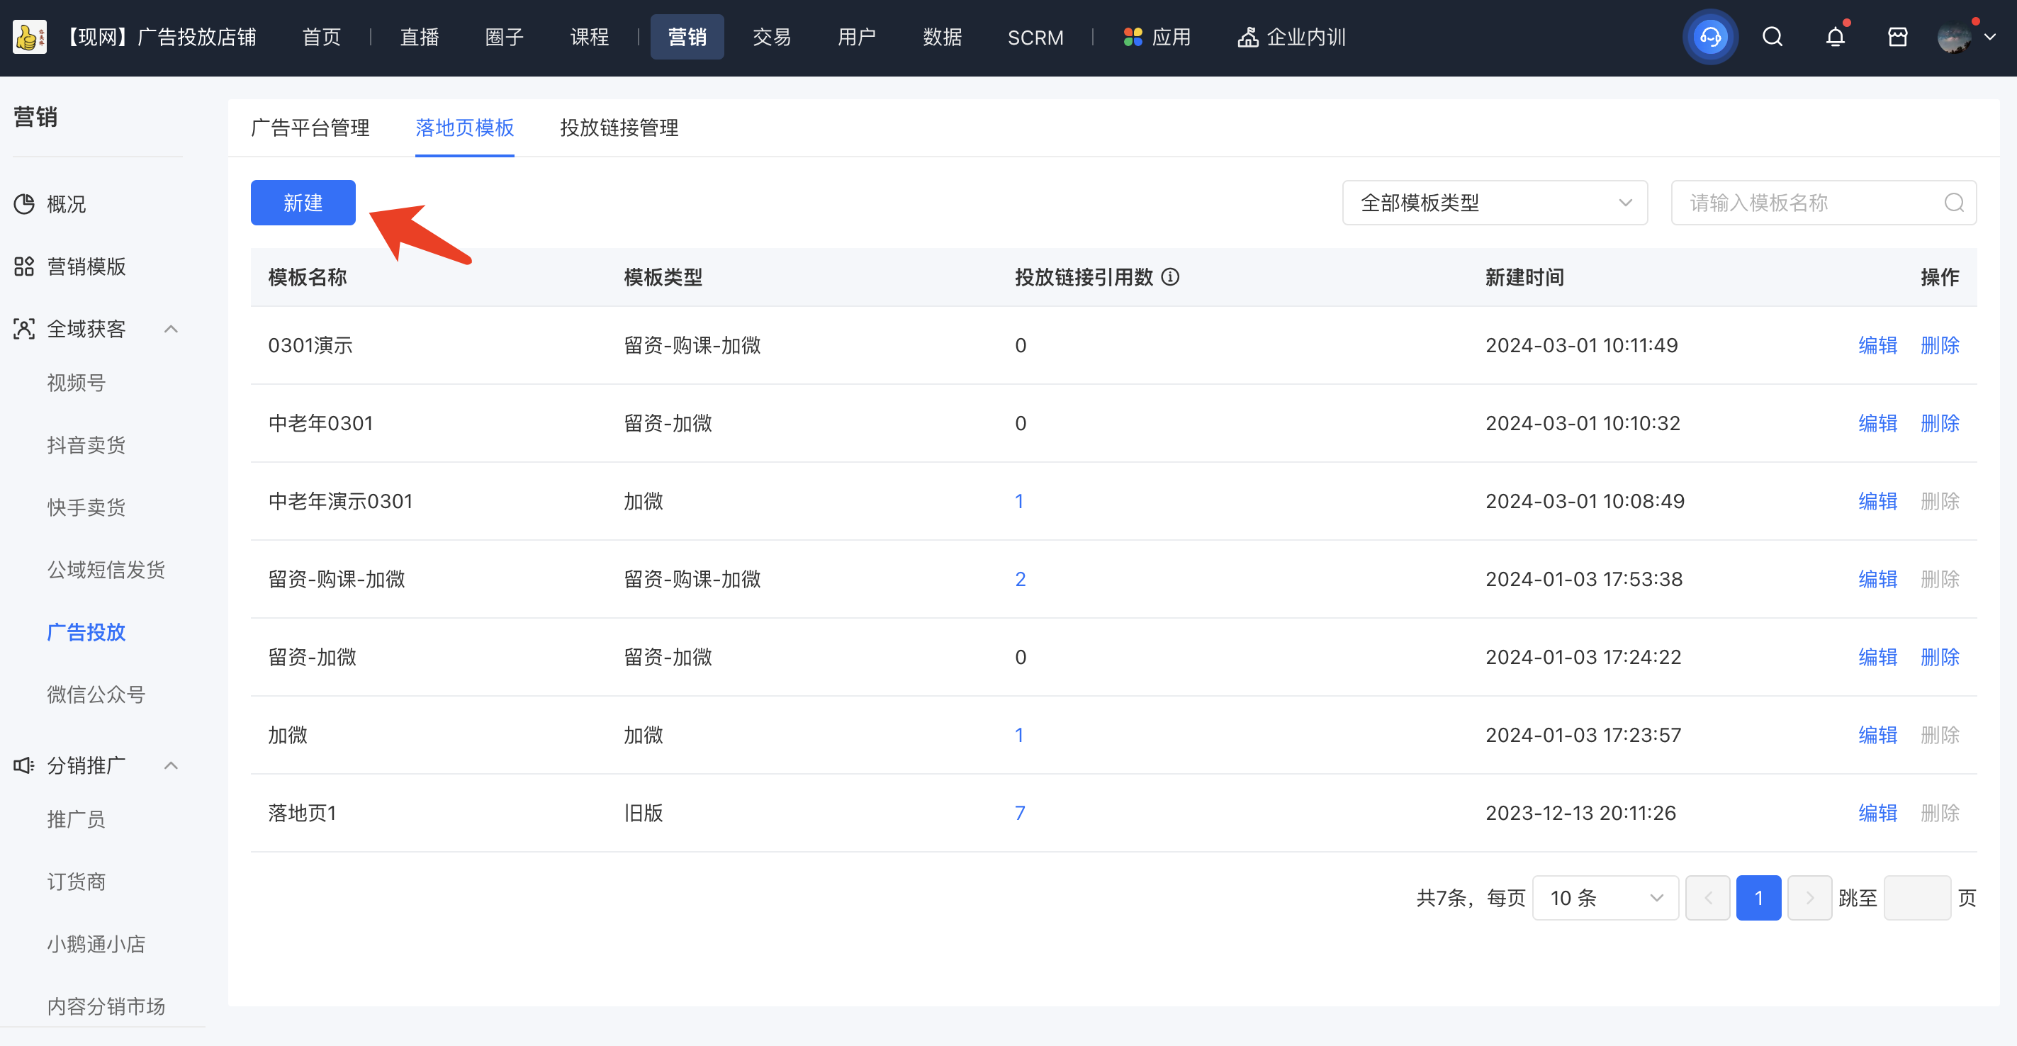
Task: Switch to 落地页模板 tab
Action: [x=464, y=128]
